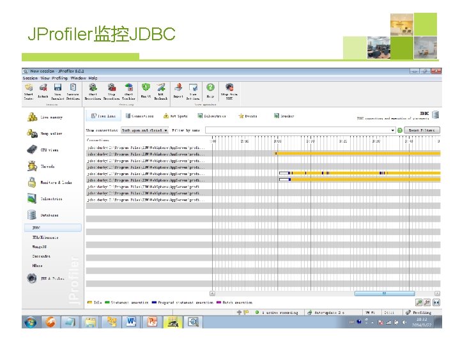Click Profiling status bar entry

click(418, 312)
